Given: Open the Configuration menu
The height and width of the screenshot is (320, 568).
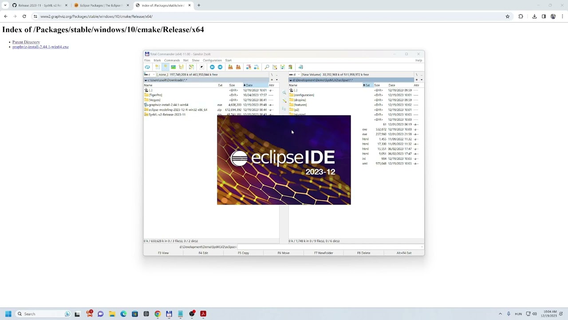Looking at the screenshot, I should [212, 60].
